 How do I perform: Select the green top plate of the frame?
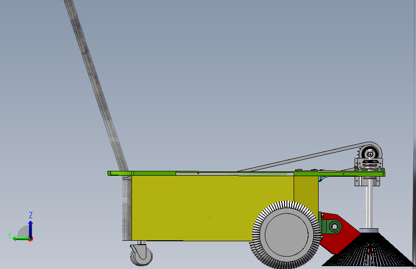246,173
